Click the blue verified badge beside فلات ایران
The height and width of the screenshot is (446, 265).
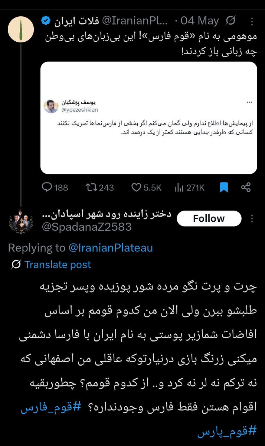tap(46, 21)
